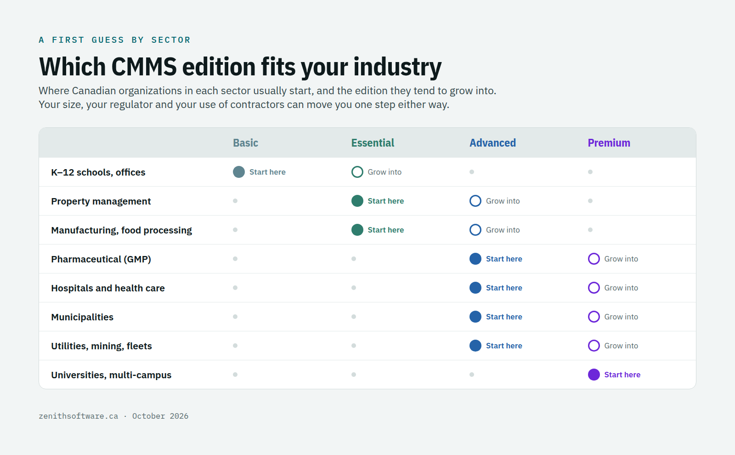The image size is (735, 455).
Task: Click the Advanced column header
Action: pos(492,143)
